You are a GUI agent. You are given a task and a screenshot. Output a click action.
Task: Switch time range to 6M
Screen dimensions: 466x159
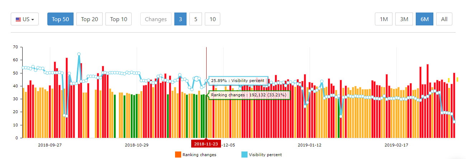[425, 19]
